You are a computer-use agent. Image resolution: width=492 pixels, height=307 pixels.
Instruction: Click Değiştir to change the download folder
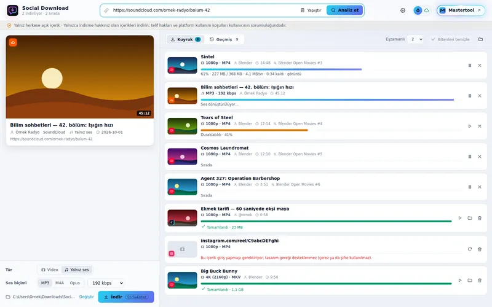pyautogui.click(x=87, y=297)
